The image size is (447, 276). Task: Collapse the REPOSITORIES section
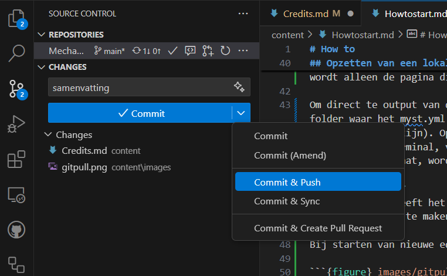pos(42,35)
